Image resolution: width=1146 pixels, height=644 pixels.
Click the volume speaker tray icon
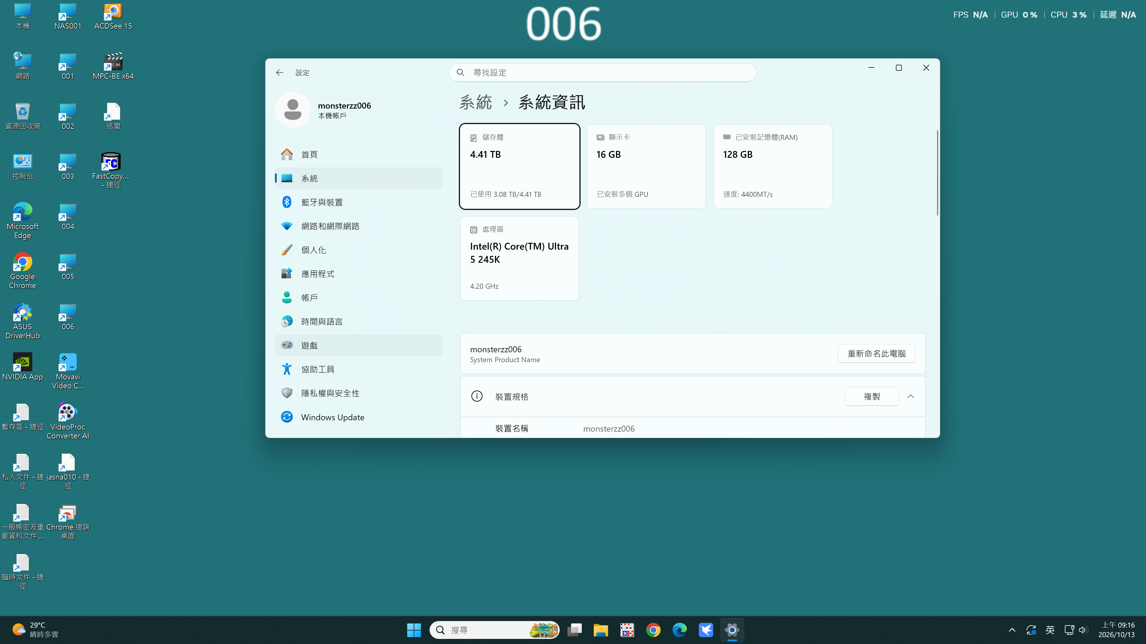[x=1083, y=630]
